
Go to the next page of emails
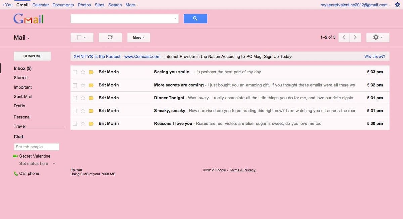coord(355,37)
